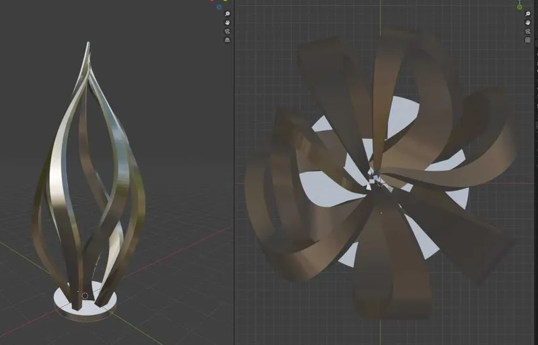Click the pointed tip of the flame sculpture
This screenshot has height=345, width=538.
pyautogui.click(x=88, y=44)
